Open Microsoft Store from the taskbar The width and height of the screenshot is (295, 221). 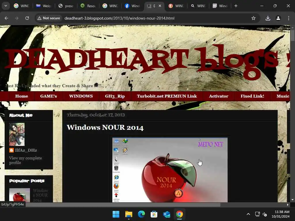point(154,214)
